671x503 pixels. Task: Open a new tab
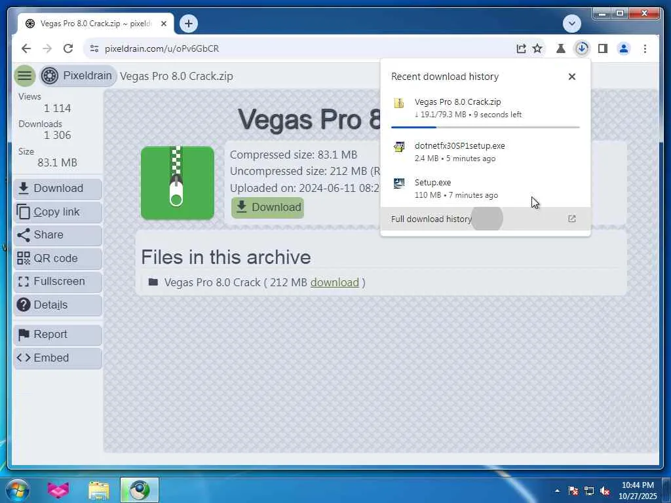tap(189, 24)
